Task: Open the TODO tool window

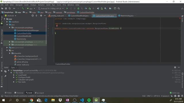Action: 8,93
